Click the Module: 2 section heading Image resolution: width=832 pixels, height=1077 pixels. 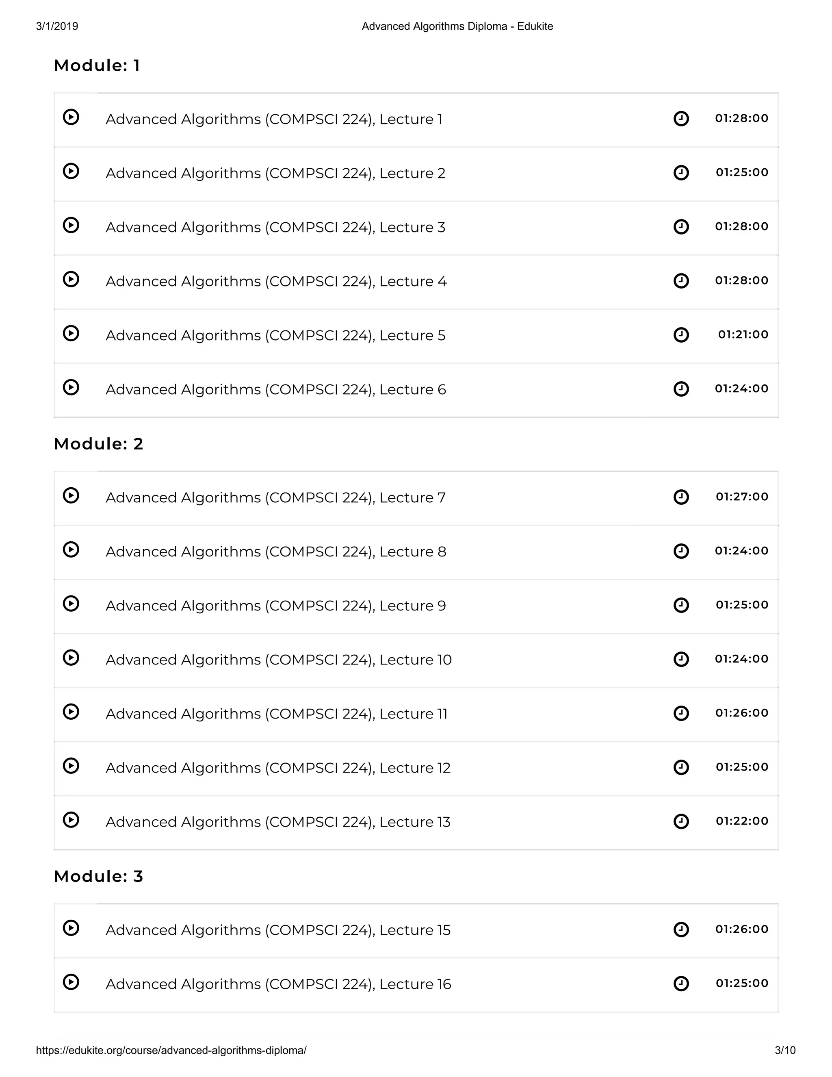click(99, 444)
